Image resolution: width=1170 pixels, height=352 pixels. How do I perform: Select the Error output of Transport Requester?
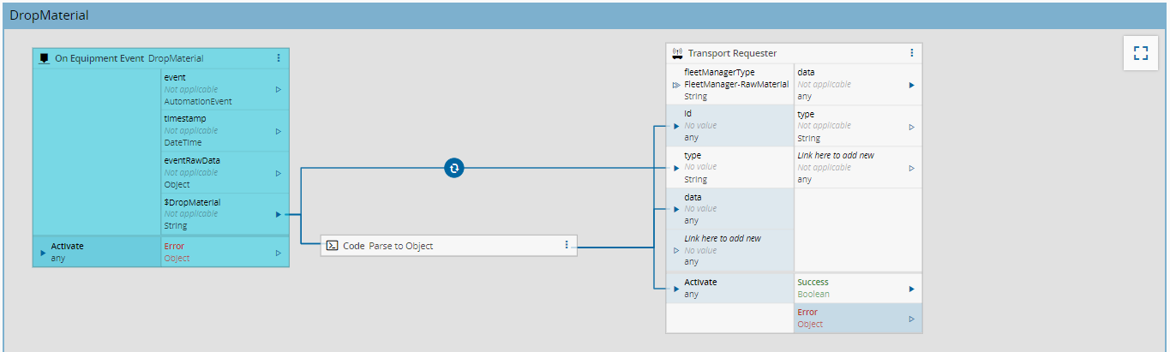click(x=857, y=318)
